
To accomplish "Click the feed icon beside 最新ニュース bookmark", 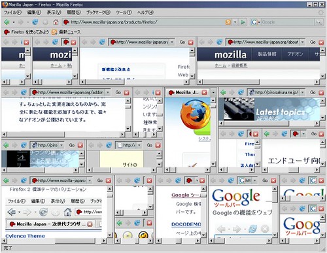I will click(x=54, y=32).
